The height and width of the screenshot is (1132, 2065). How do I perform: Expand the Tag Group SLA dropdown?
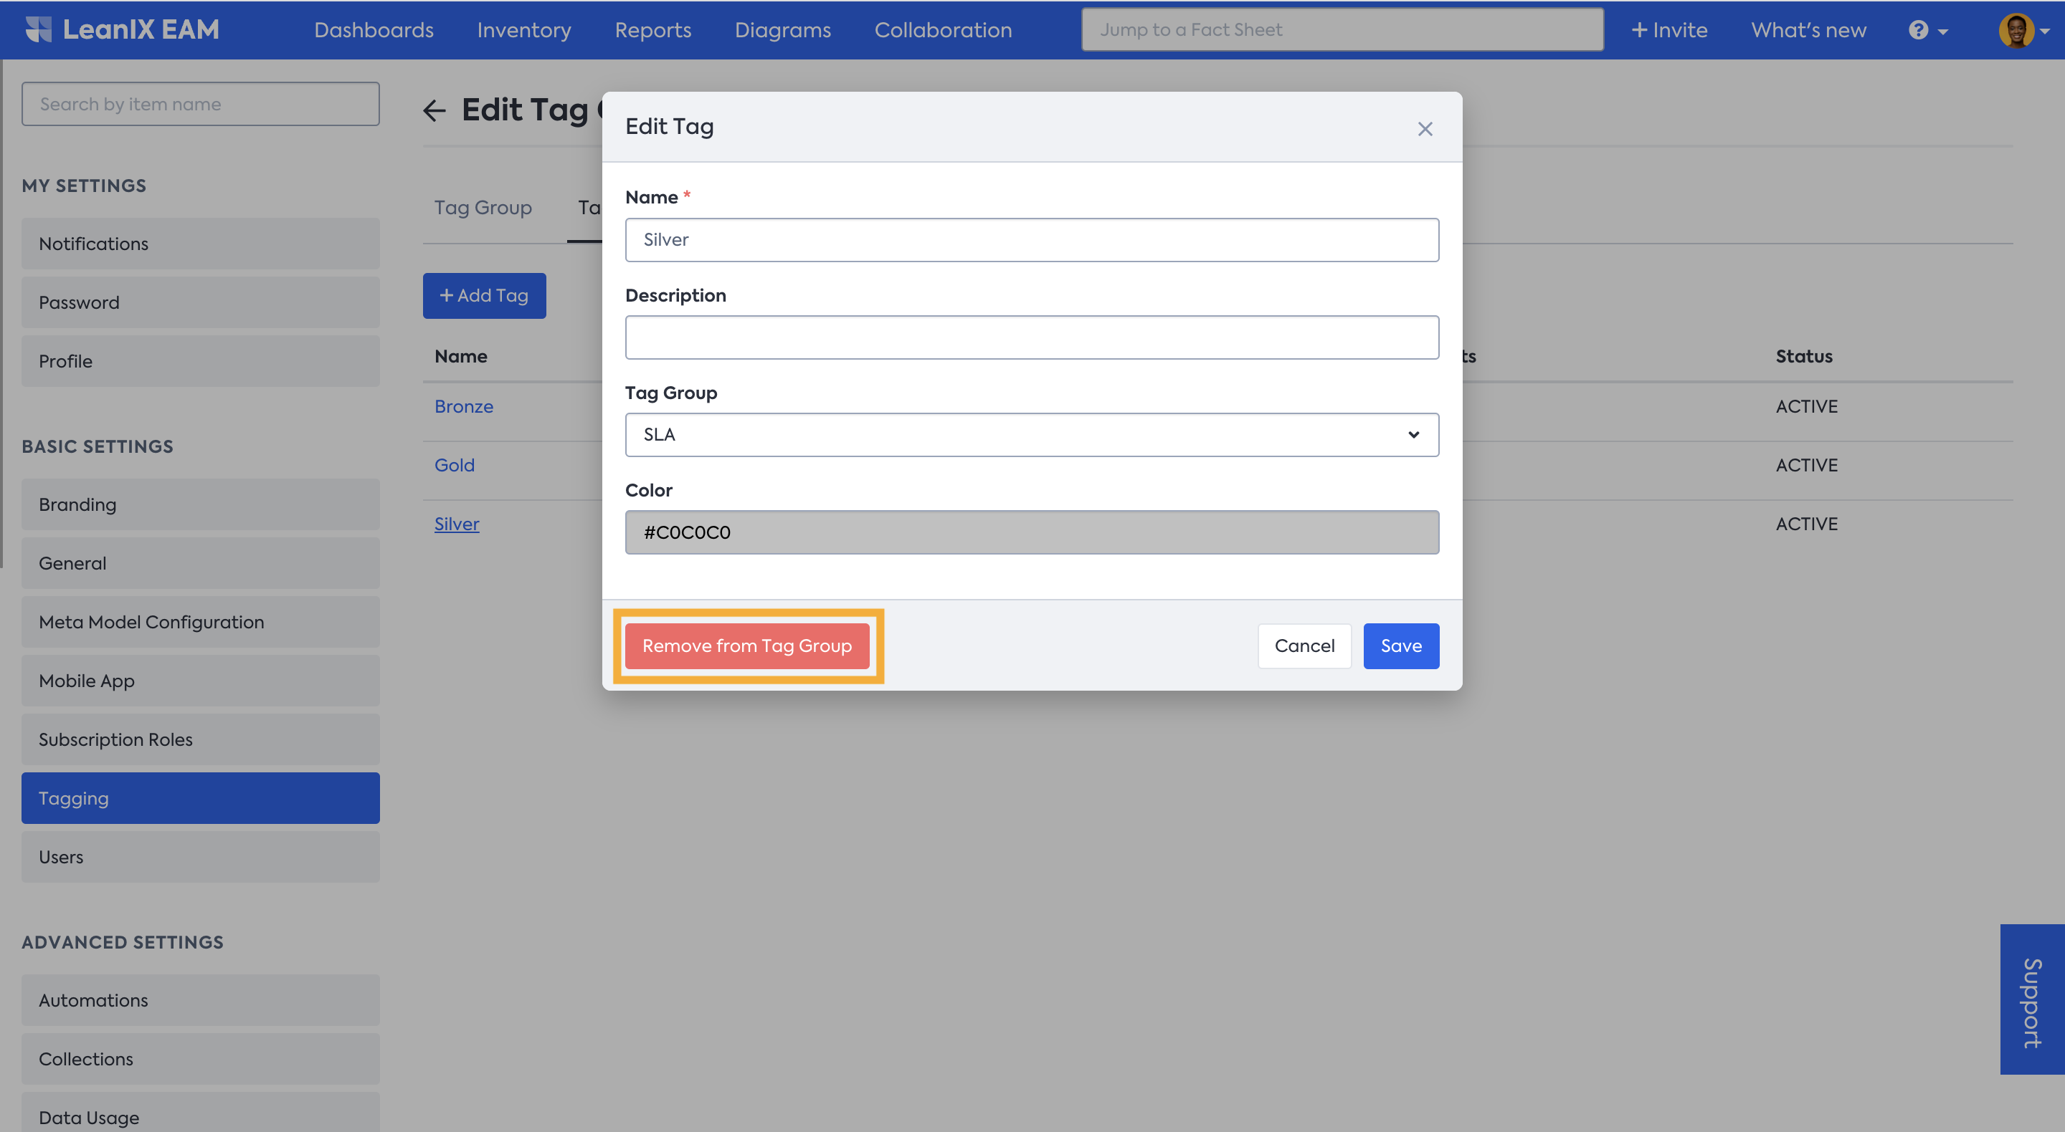(x=1031, y=434)
